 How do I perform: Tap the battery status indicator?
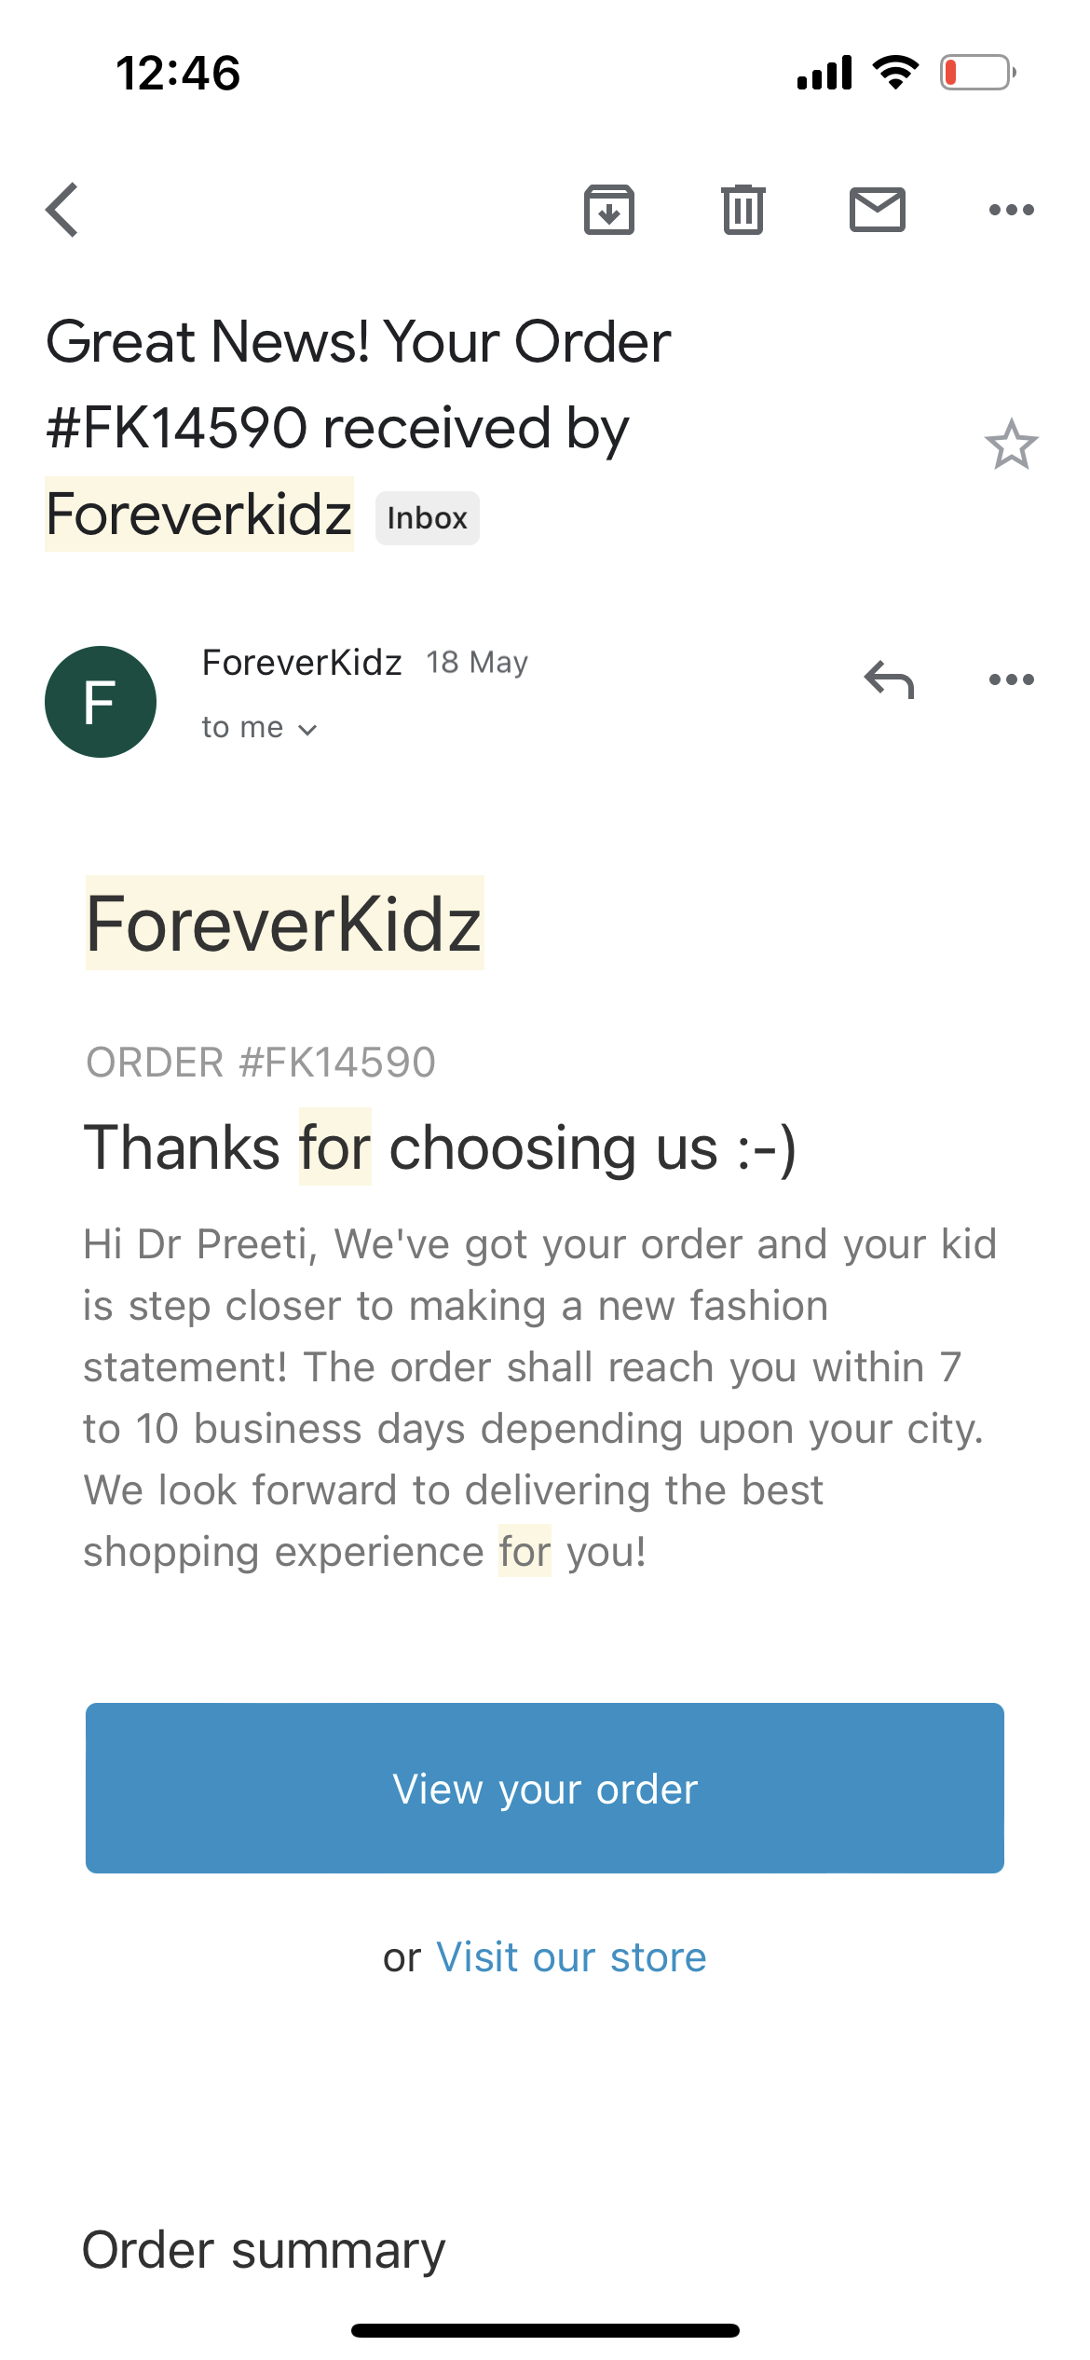click(977, 73)
